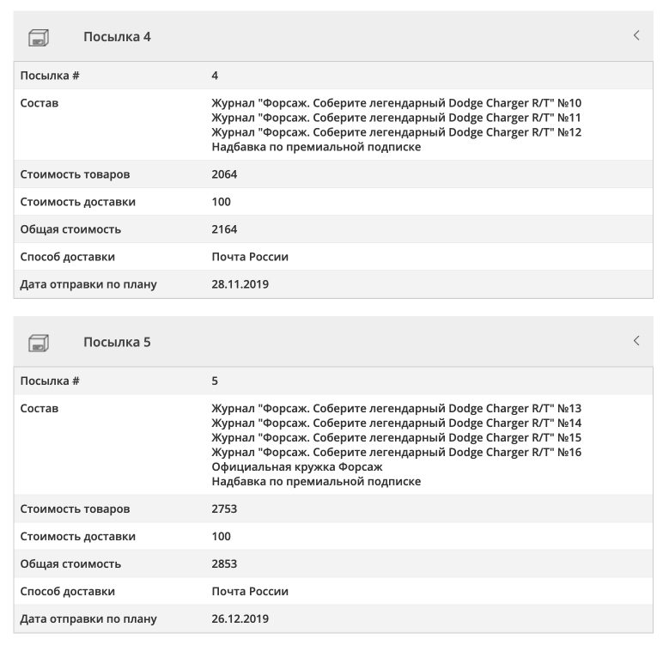Click the Посылка 4 header title
The width and height of the screenshot is (669, 670).
click(117, 36)
